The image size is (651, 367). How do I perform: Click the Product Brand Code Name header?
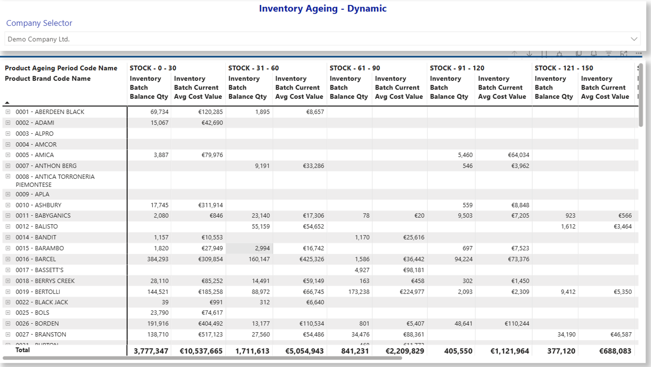point(48,78)
